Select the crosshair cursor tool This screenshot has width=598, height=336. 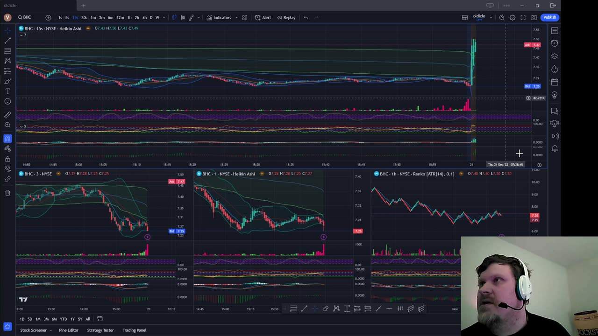[x=7, y=30]
